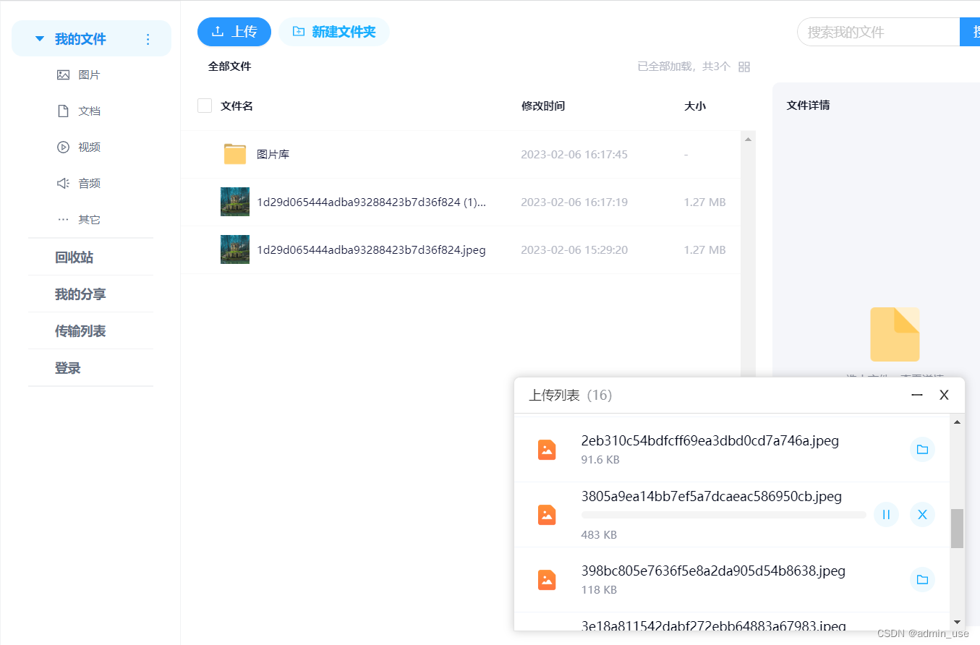Cancel the upload of 3805a9ea14bb7ef5a7dcaeac586950cb.jpeg

coord(922,515)
